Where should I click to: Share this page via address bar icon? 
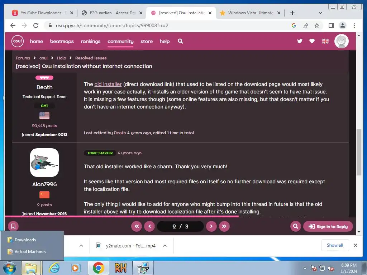coord(305,25)
